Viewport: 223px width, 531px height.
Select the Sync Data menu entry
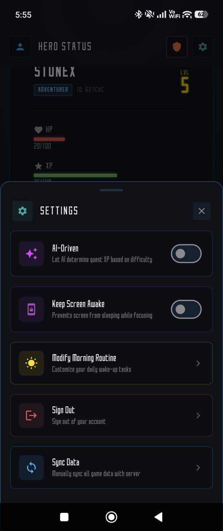(x=109, y=468)
